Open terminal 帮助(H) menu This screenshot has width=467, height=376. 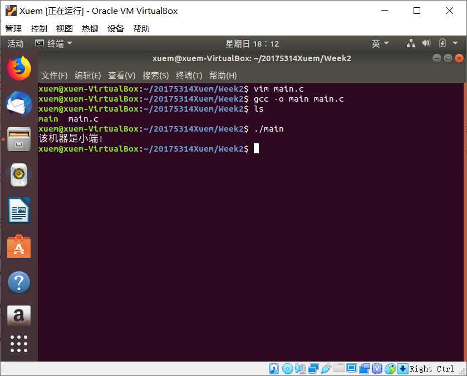223,76
